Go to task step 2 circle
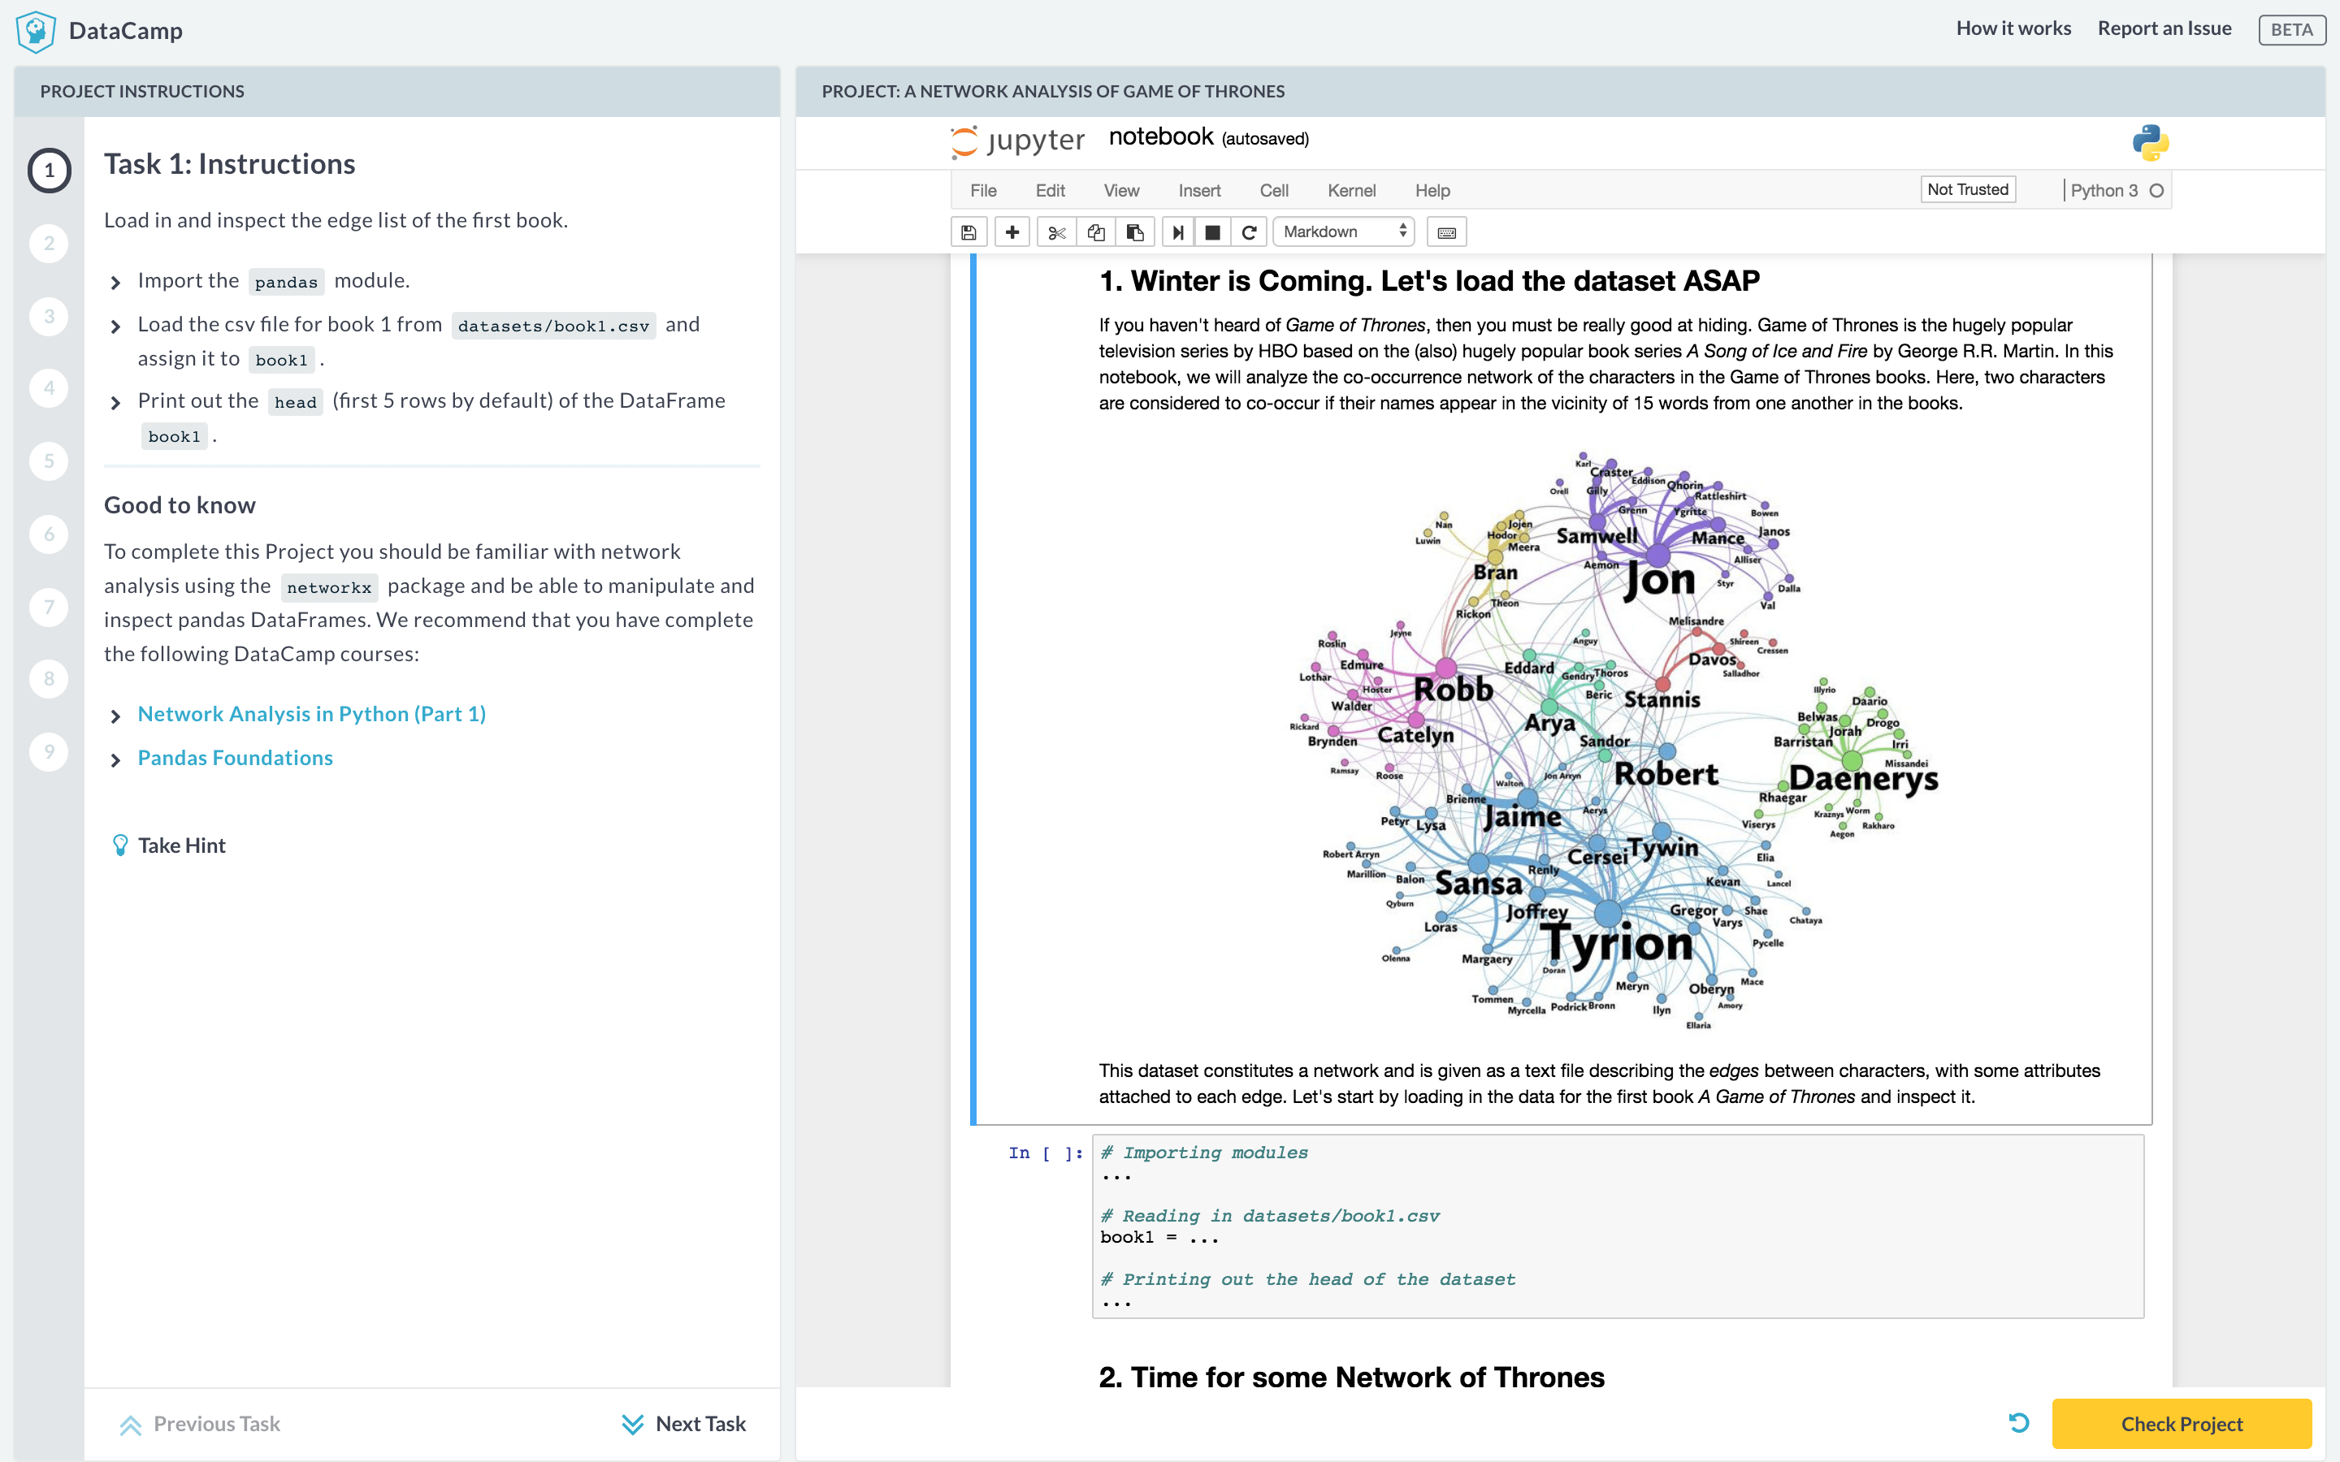The image size is (2340, 1462). coord(50,244)
